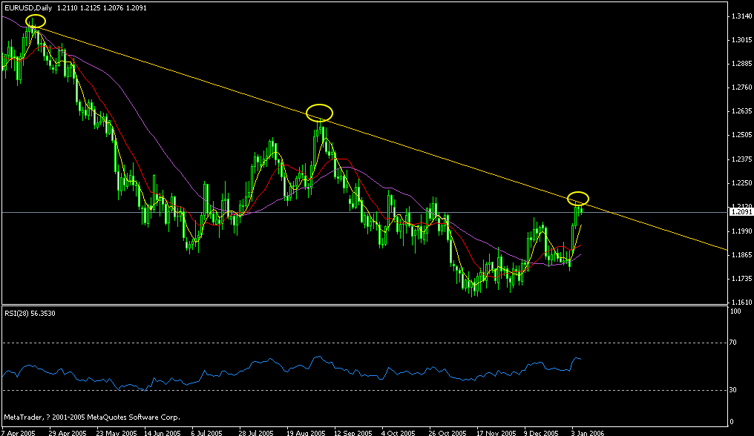The image size is (754, 436).
Task: Click the RSI(28) 56.3530 indicator label
Action: point(30,314)
